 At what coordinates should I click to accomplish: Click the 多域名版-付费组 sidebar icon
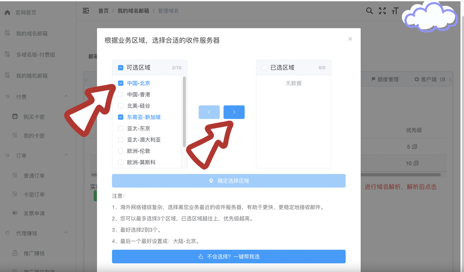[x=7, y=54]
